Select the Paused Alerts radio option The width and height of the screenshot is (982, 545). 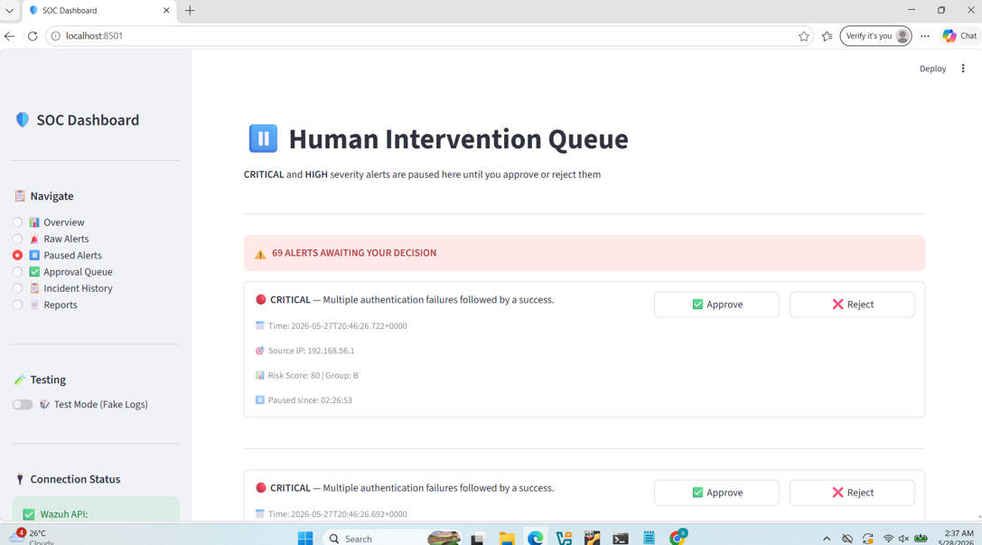(17, 255)
